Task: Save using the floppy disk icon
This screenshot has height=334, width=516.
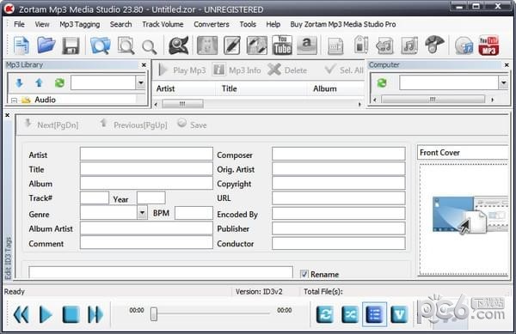Action: tap(71, 46)
